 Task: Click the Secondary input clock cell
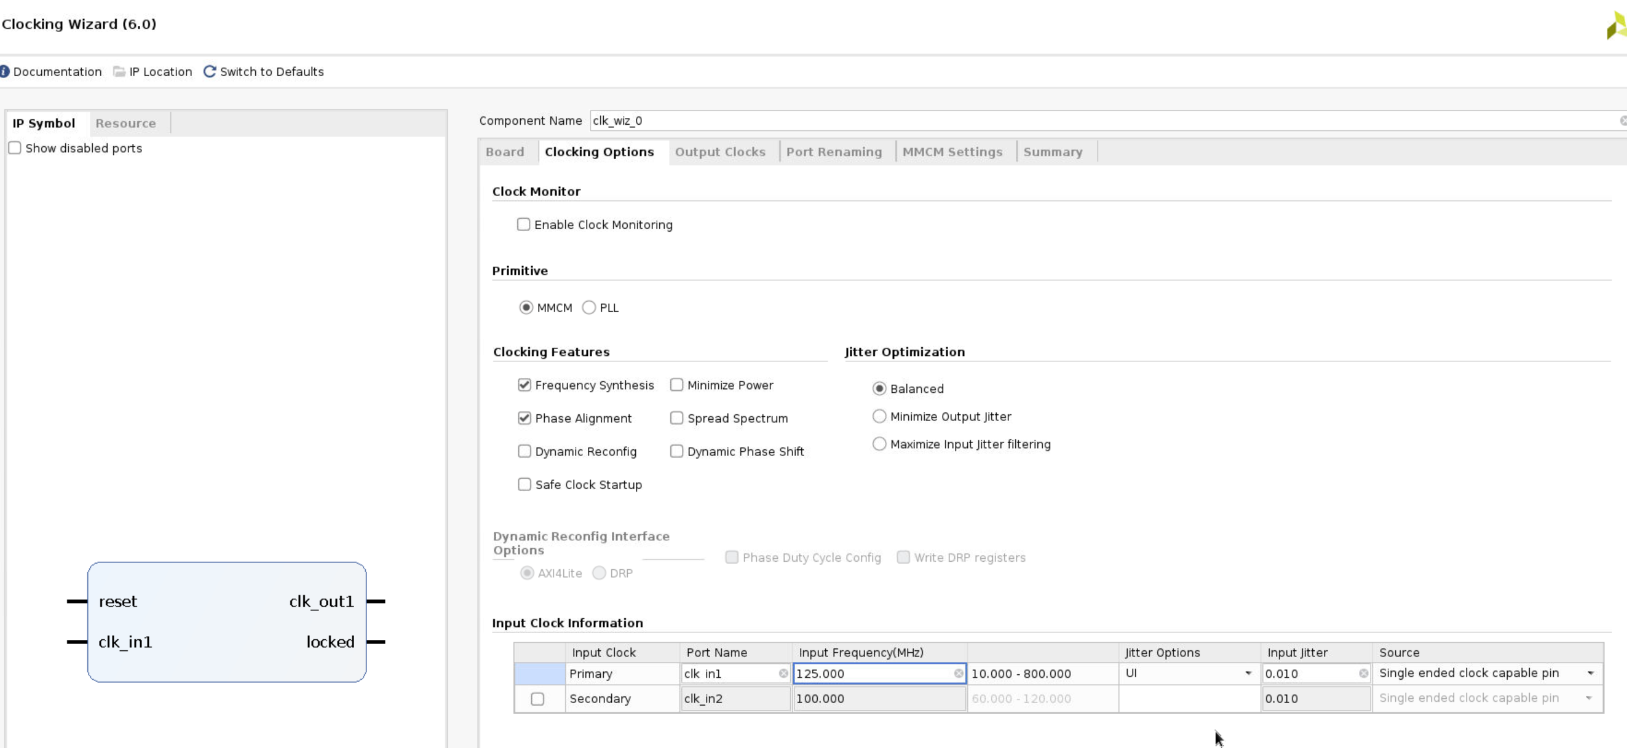point(622,699)
